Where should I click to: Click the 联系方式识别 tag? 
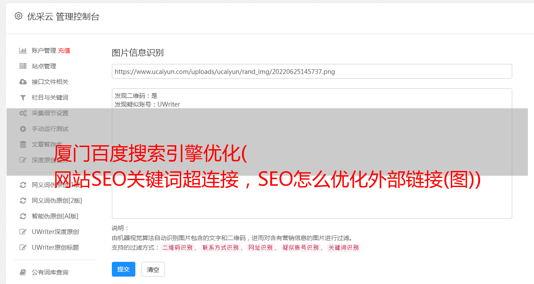pyautogui.click(x=220, y=247)
